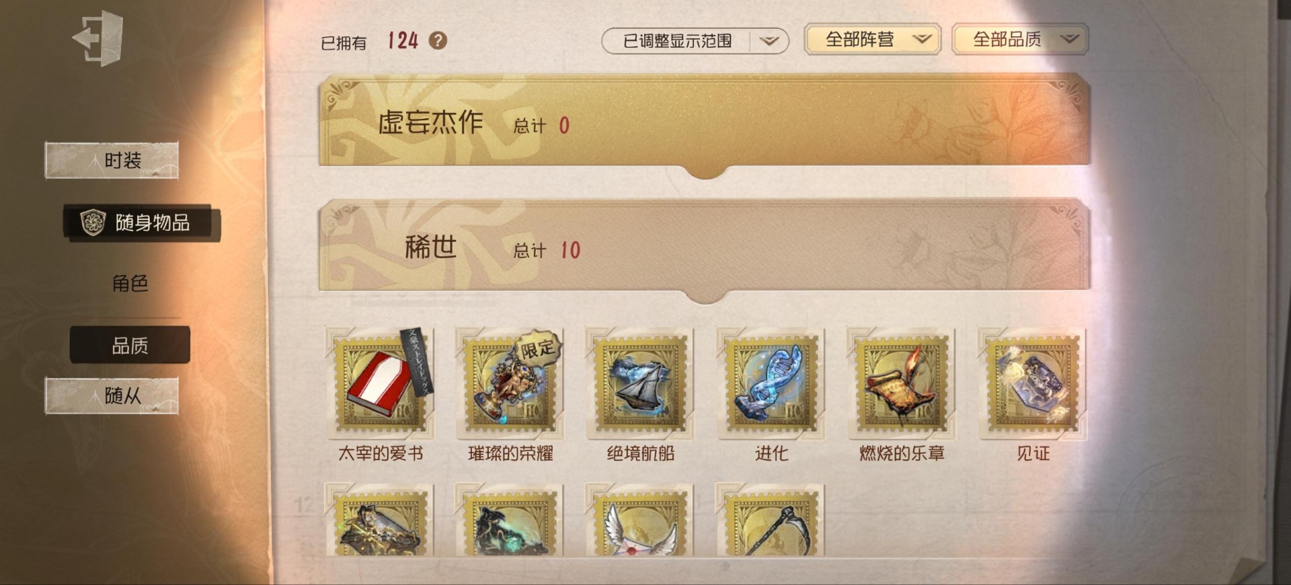Select the 随身物品 tab
The width and height of the screenshot is (1291, 585).
click(142, 223)
